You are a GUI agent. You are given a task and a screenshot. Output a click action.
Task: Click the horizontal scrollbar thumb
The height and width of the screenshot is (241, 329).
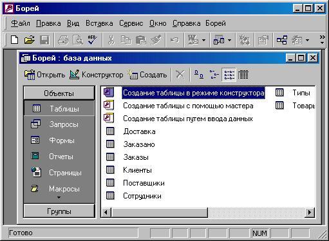pos(160,213)
